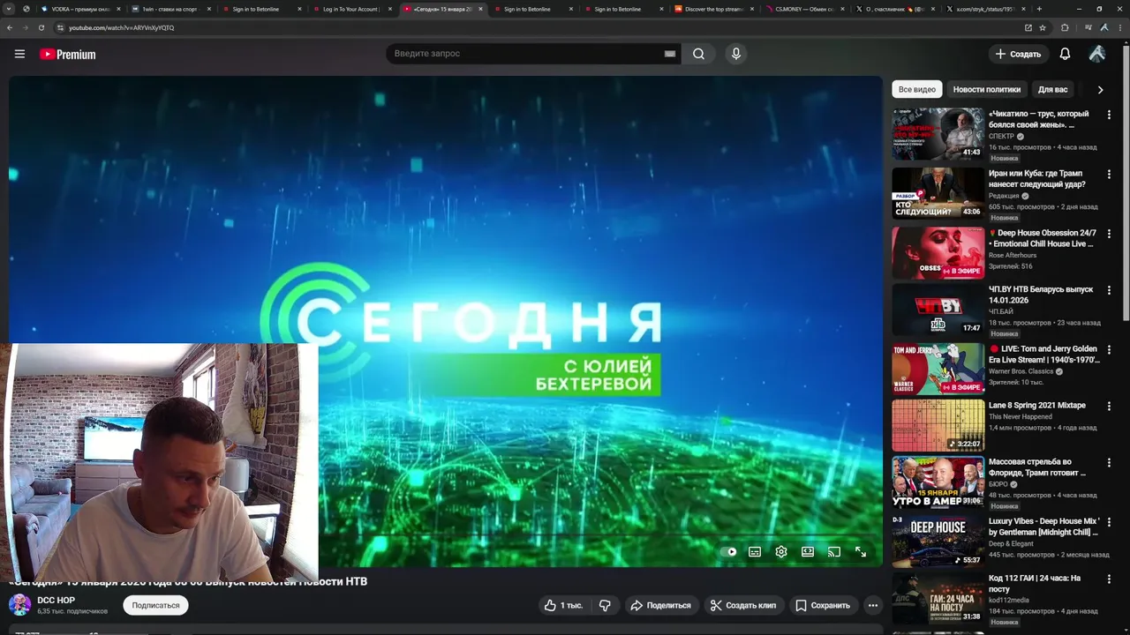The width and height of the screenshot is (1130, 635).
Task: Click the Создать button in the header
Action: 1018,54
